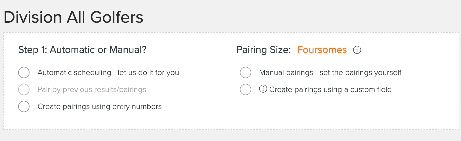Click the 'Pairing Size:' label

[263, 50]
